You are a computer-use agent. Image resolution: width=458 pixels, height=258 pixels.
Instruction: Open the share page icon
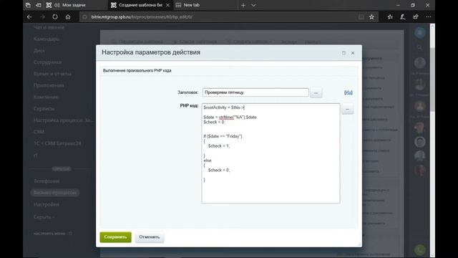[416, 17]
